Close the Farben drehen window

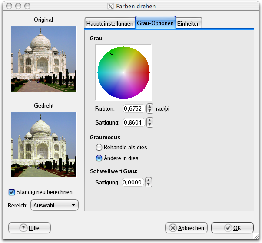click(9, 6)
